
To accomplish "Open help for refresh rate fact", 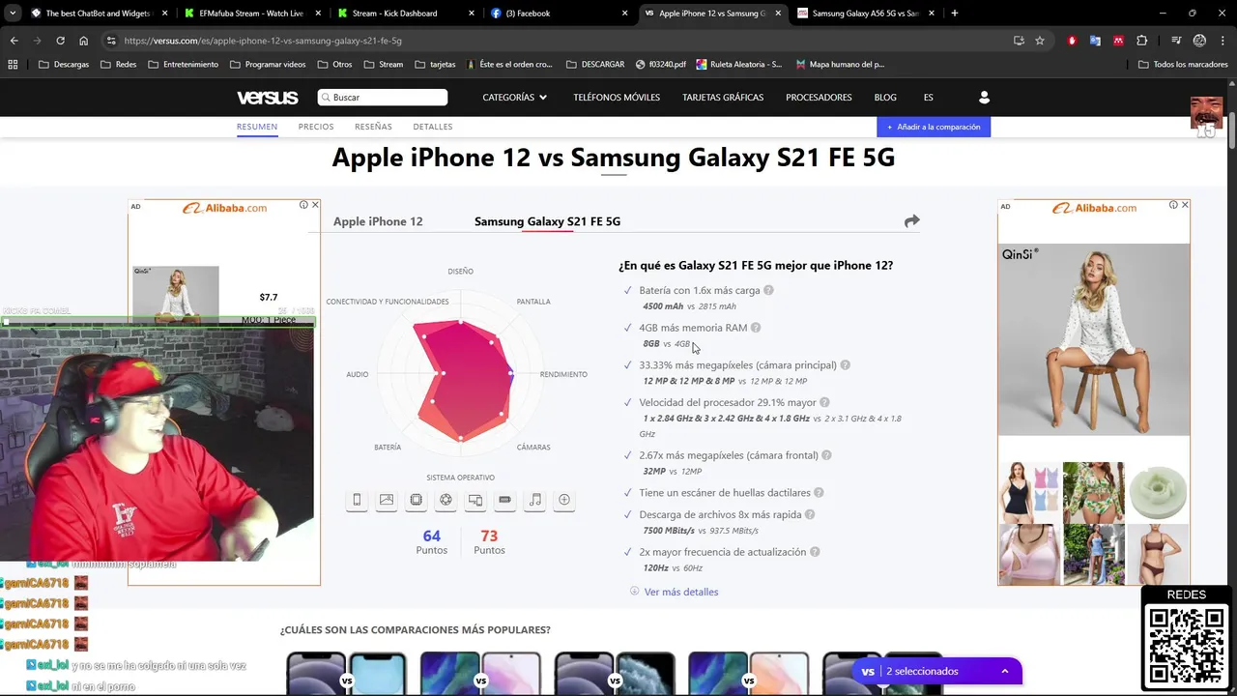I will pos(815,552).
